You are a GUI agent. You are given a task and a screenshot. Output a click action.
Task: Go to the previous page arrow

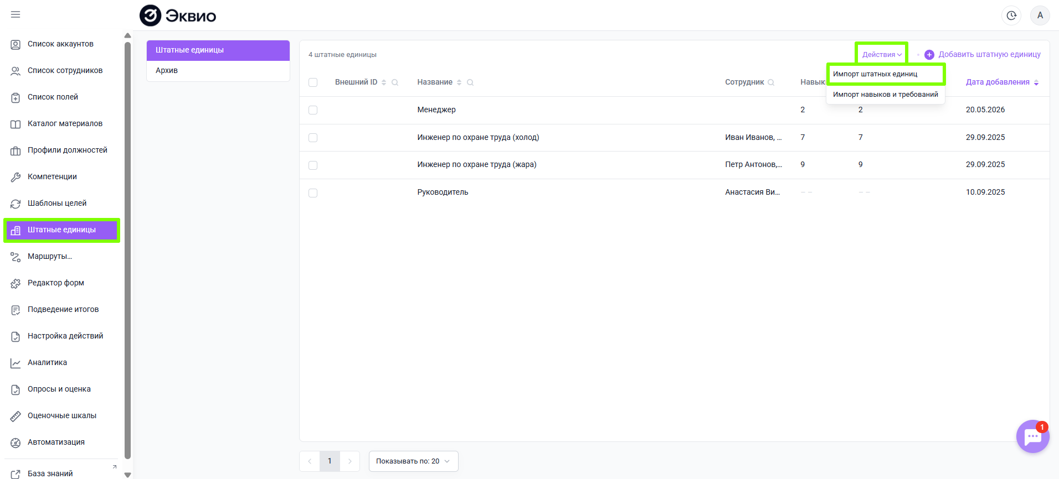click(x=310, y=461)
